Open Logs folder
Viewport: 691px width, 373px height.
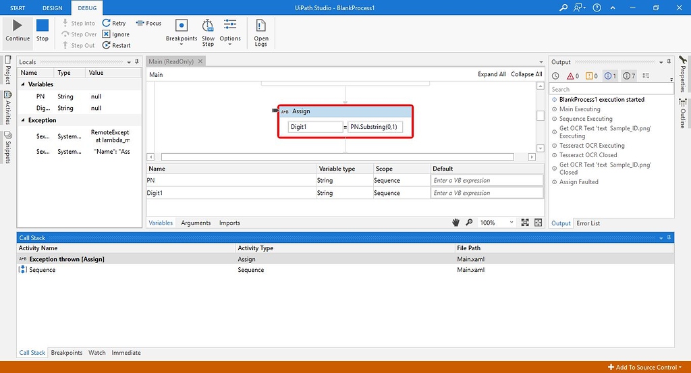(261, 33)
